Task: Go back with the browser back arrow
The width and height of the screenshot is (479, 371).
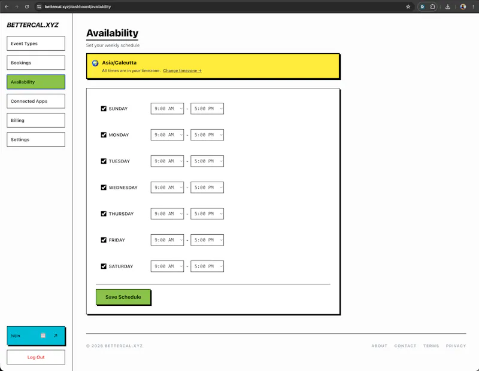Action: tap(7, 7)
